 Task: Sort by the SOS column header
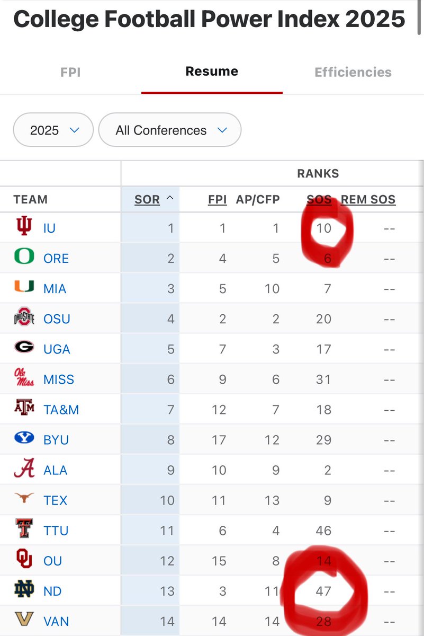click(x=319, y=200)
